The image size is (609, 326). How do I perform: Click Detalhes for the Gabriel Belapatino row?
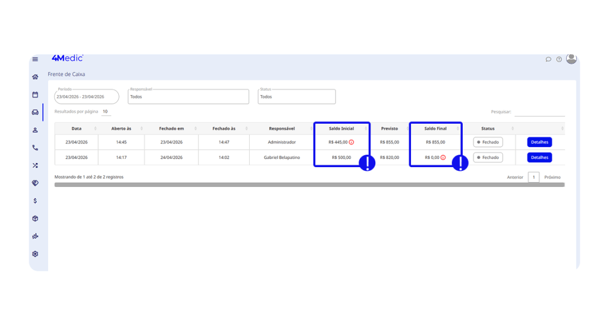pyautogui.click(x=539, y=158)
